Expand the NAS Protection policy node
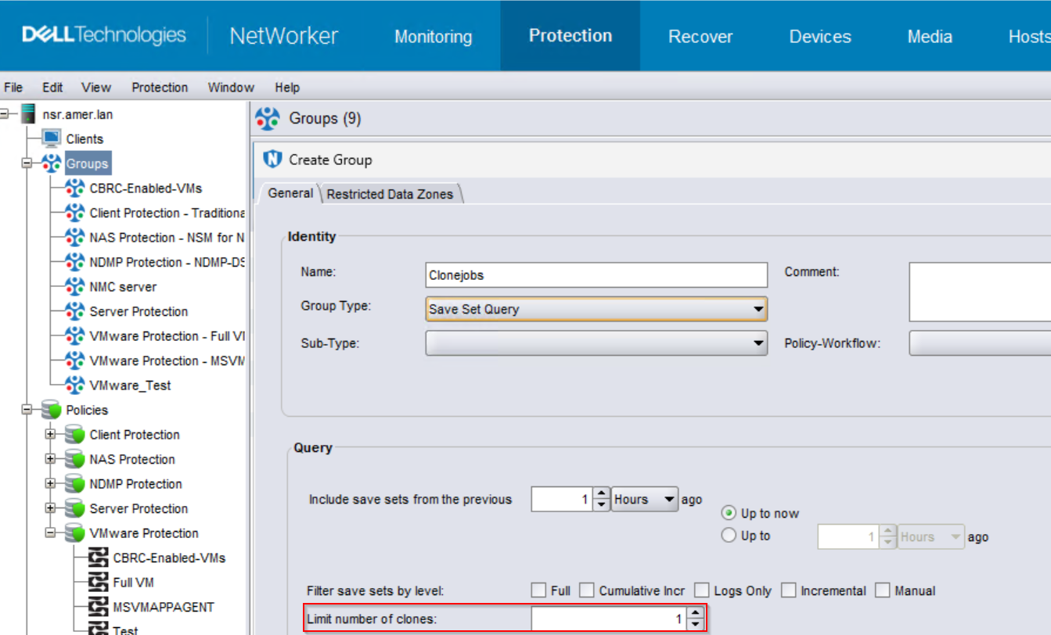1051x635 pixels. 51,459
